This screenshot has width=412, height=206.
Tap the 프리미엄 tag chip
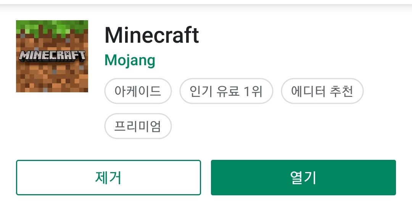coord(138,126)
